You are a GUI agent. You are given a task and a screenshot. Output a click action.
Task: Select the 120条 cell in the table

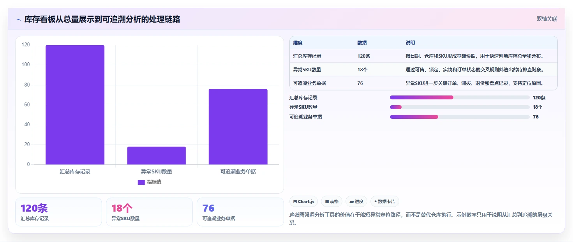click(x=364, y=56)
